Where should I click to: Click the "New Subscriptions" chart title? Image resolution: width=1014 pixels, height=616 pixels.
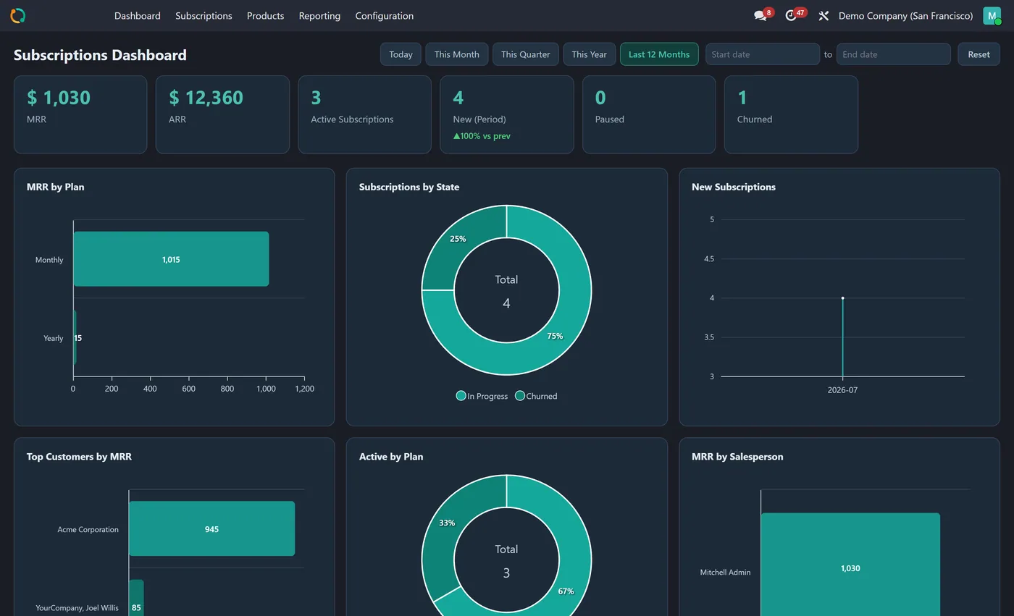pyautogui.click(x=734, y=187)
